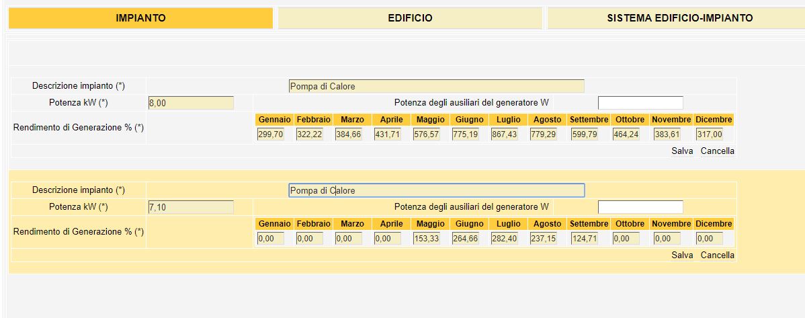805x318 pixels.
Task: Switch to the IMPIANTO tab
Action: pos(140,18)
